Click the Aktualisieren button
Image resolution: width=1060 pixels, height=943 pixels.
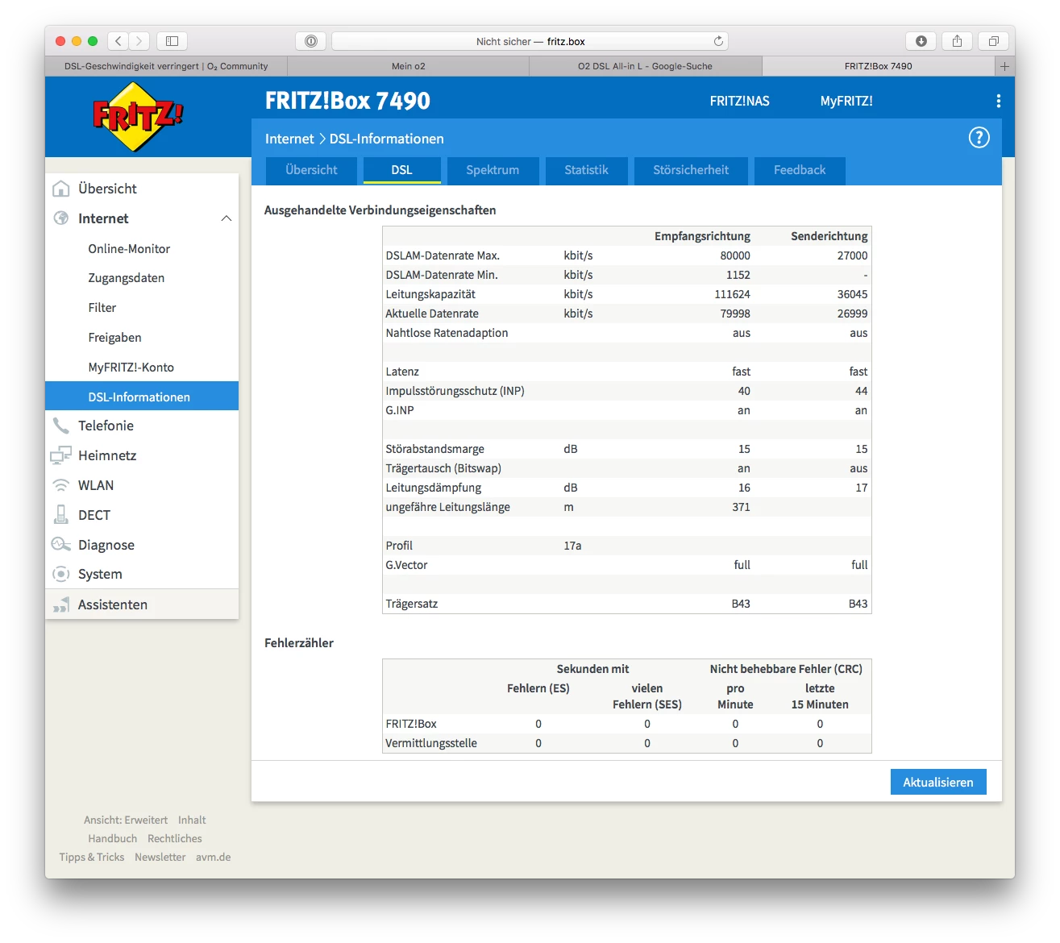tap(938, 782)
